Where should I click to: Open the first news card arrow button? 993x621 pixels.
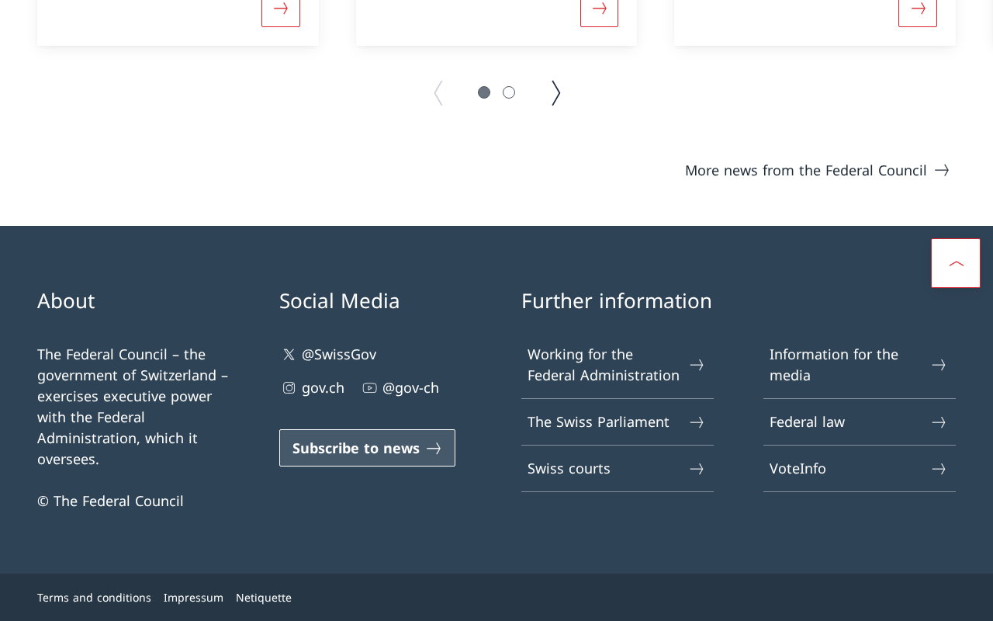(281, 12)
